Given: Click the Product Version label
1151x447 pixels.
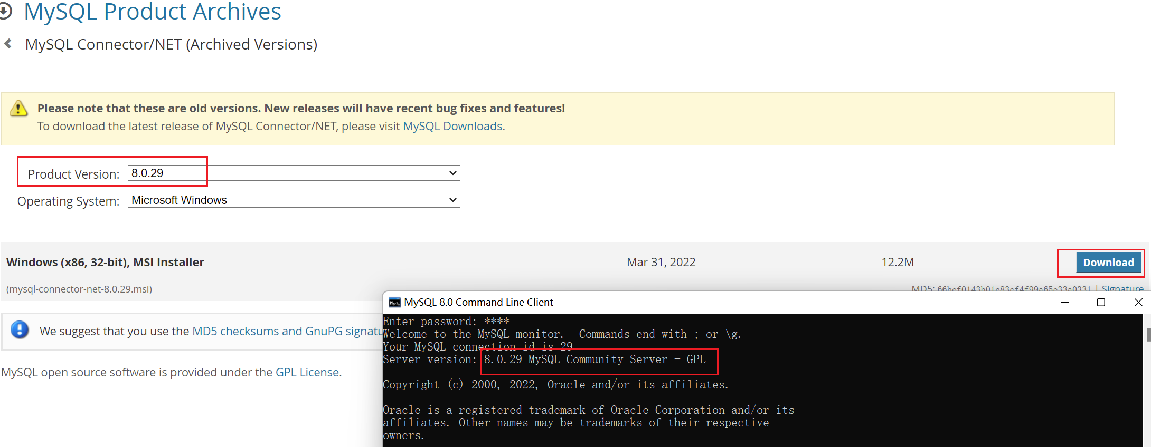Looking at the screenshot, I should [74, 174].
